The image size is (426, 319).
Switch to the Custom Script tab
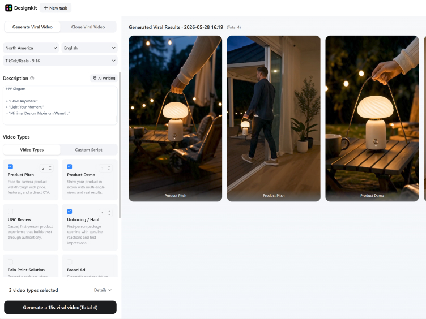88,150
